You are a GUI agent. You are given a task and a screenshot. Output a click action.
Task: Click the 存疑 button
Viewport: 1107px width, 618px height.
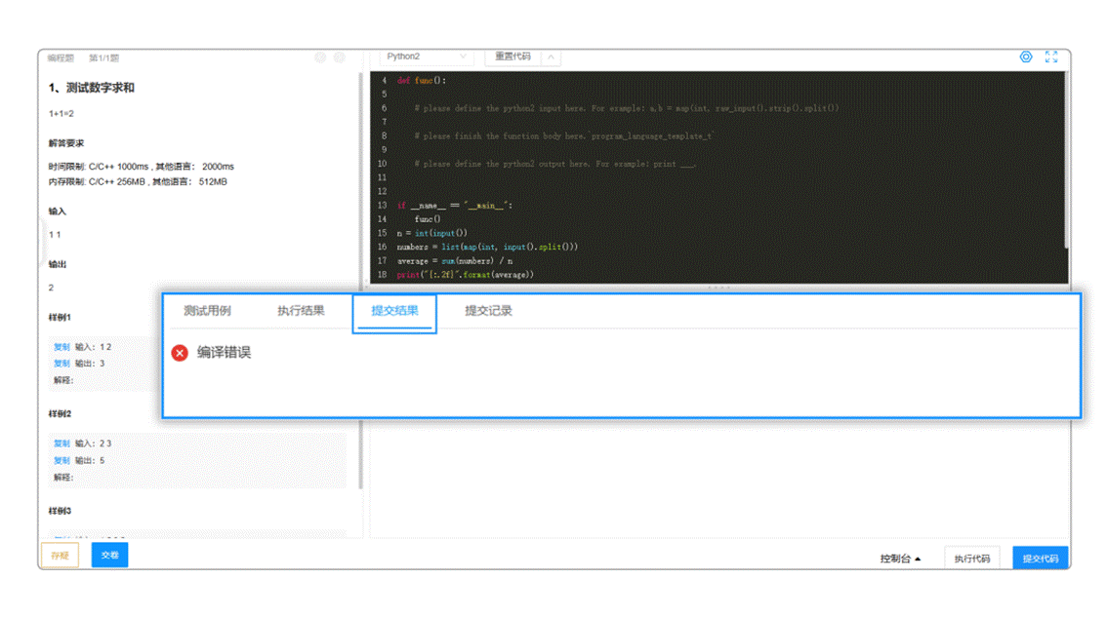click(60, 556)
